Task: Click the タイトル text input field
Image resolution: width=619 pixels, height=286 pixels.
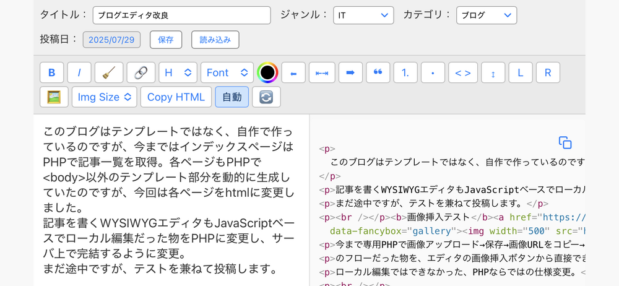Action: click(181, 15)
